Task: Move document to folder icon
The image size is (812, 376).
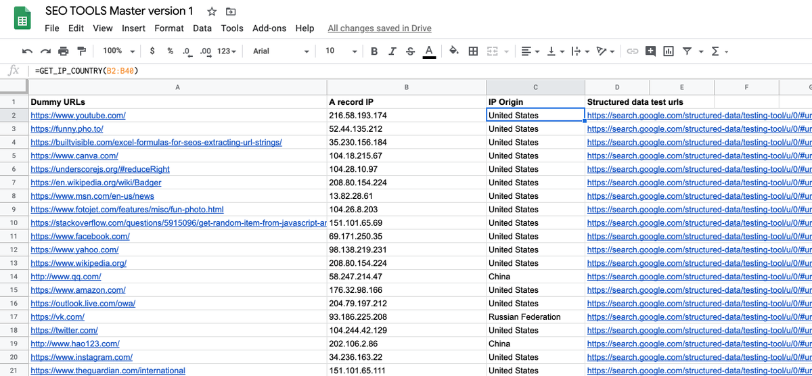Action: (x=231, y=11)
